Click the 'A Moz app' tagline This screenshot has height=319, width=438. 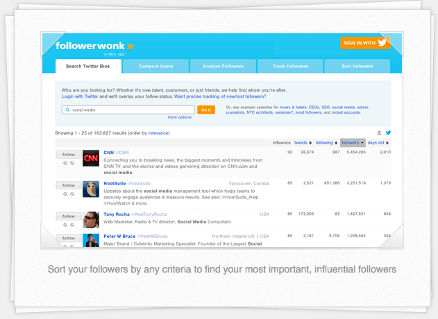[x=115, y=54]
